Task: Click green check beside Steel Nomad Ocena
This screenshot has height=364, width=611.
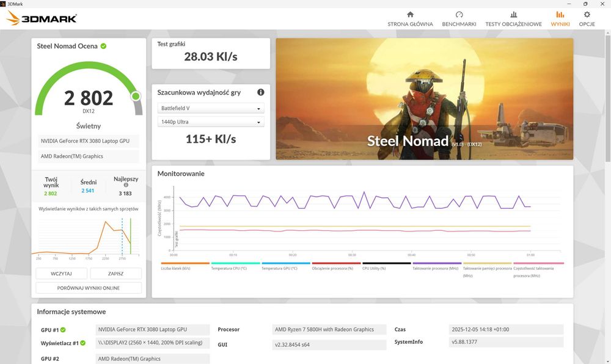Action: pos(104,46)
